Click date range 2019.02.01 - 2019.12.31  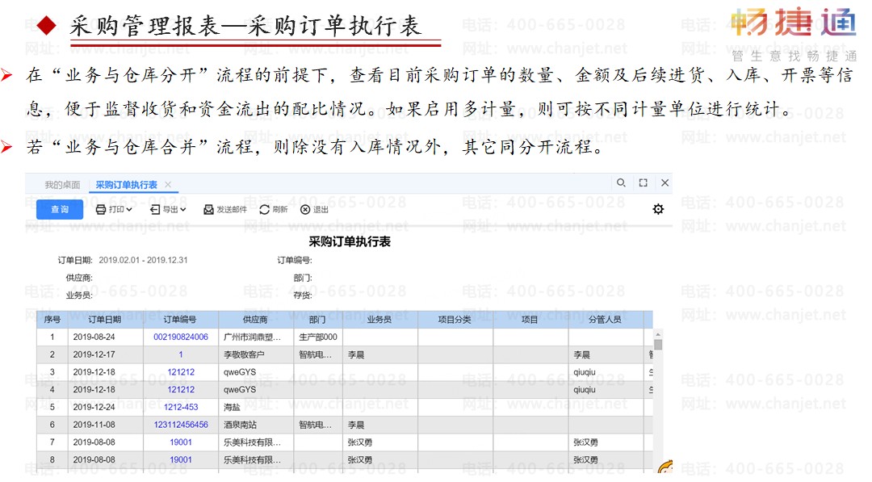point(143,260)
